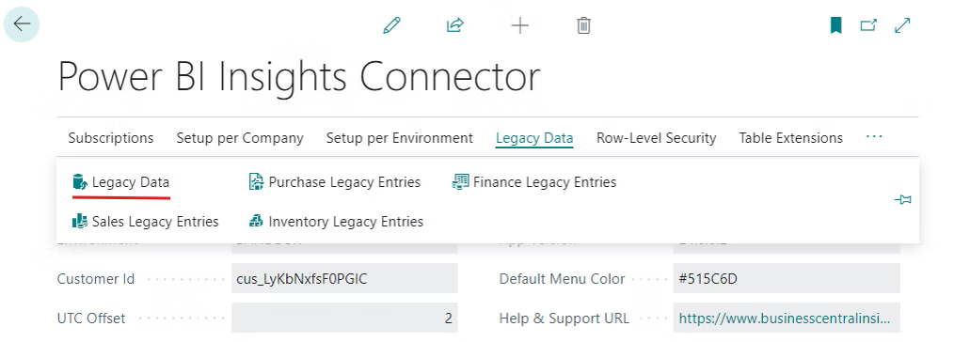Select the Legacy Data tab
970x342 pixels.
click(534, 138)
